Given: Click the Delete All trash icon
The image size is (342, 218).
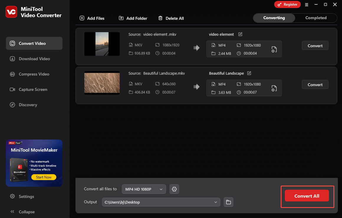Looking at the screenshot, I should tap(160, 18).
